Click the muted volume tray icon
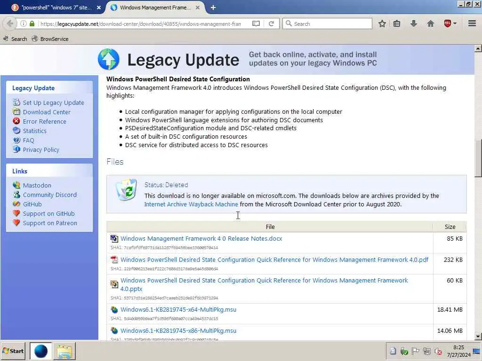482x361 pixels. (x=438, y=351)
